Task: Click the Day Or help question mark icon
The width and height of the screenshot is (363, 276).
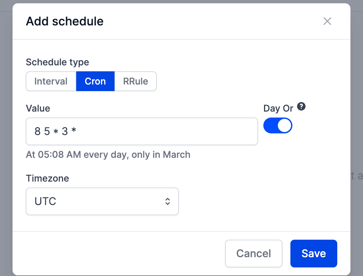Action: (x=301, y=107)
